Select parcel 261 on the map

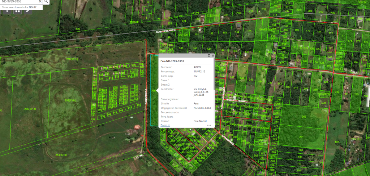click(301, 137)
